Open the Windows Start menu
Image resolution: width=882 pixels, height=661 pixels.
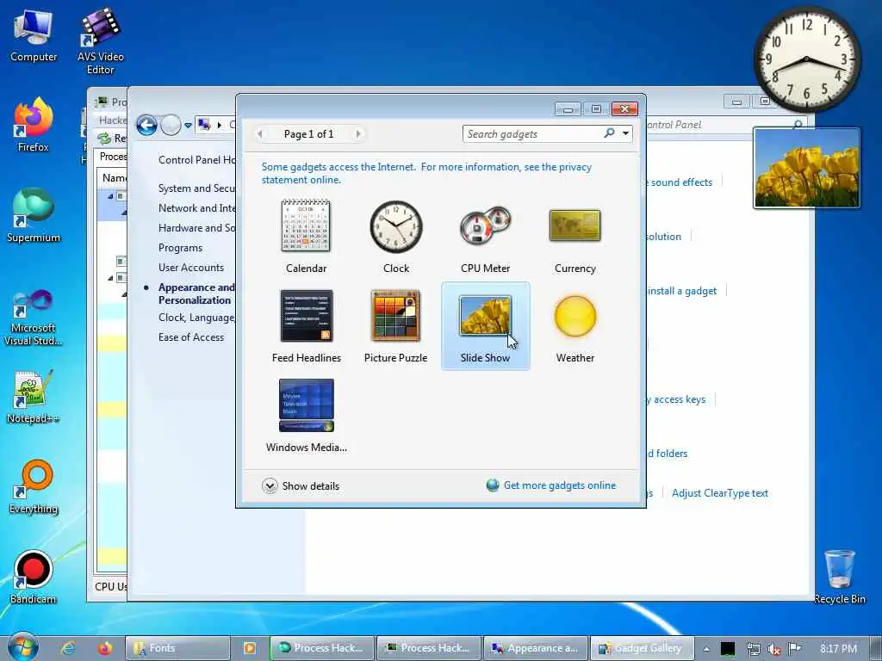tap(23, 647)
